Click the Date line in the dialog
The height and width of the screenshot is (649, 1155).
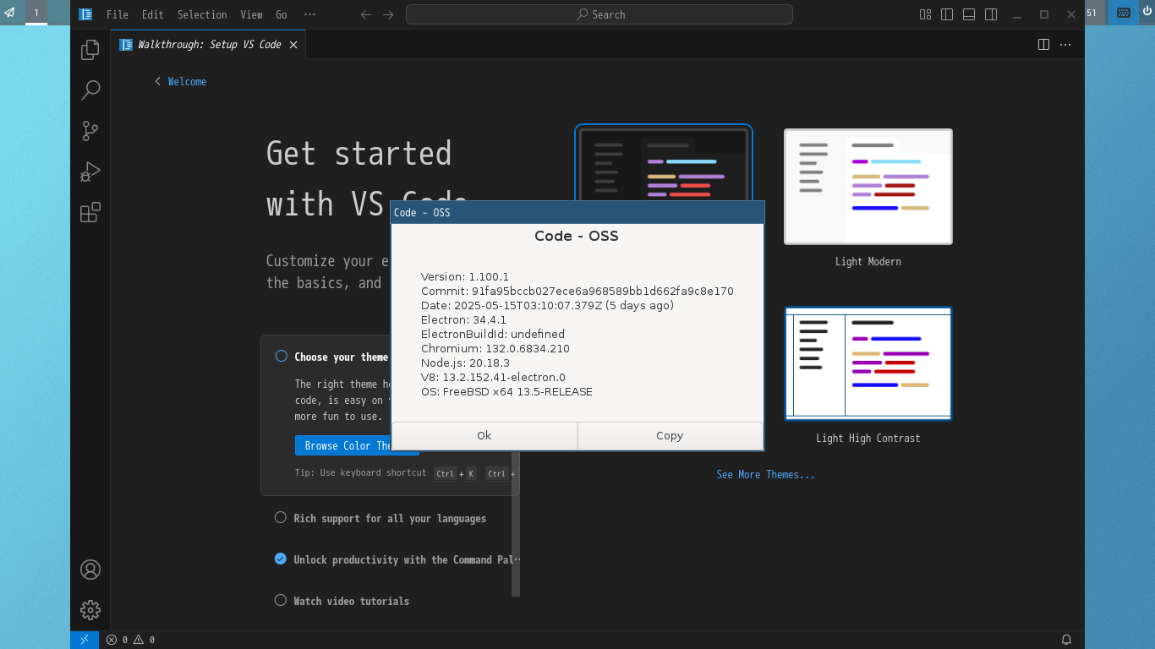[x=548, y=306]
